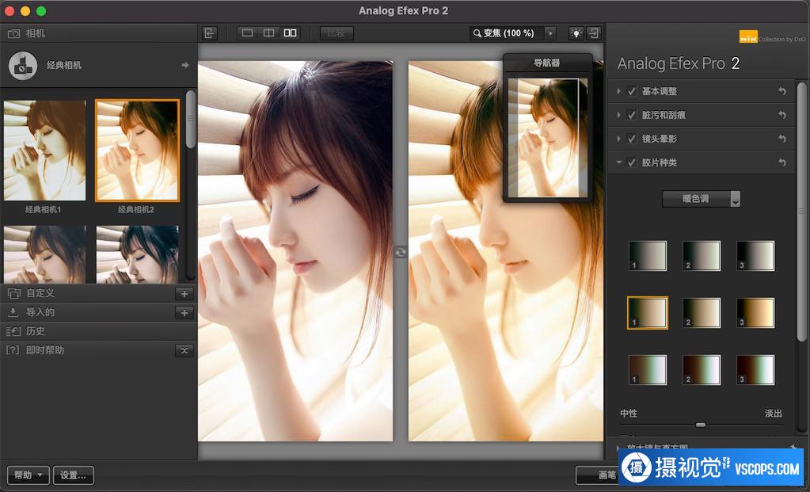Click the 淡出 label by the slider

click(x=774, y=414)
